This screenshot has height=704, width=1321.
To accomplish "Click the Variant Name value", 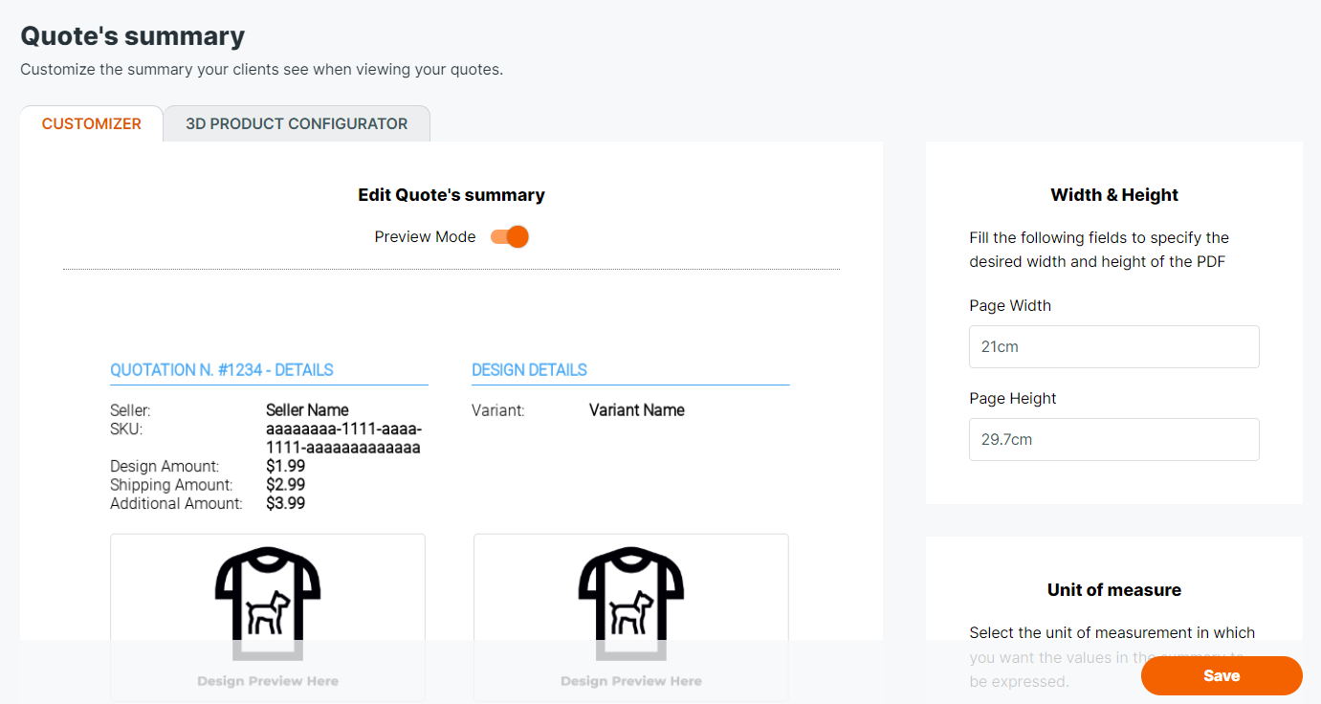I will tap(637, 409).
